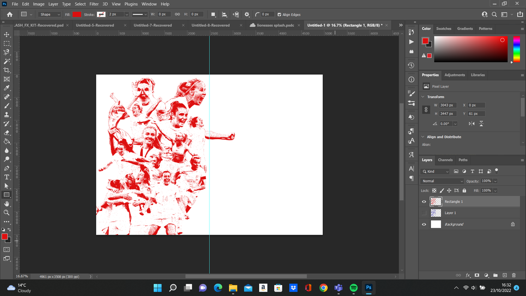Toggle lock transparent pixels
Image resolution: width=526 pixels, height=296 pixels.
[x=434, y=191]
